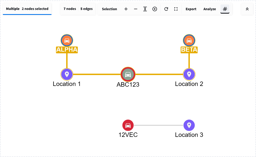
Task: Click the Location 2 label text
Action: pyautogui.click(x=189, y=84)
